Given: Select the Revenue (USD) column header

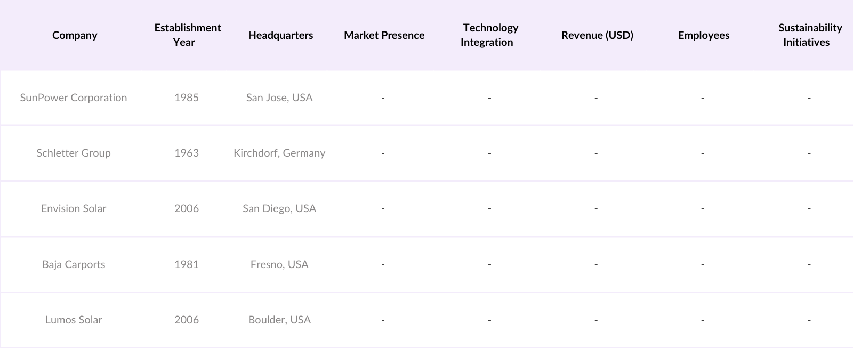Looking at the screenshot, I should pos(597,35).
